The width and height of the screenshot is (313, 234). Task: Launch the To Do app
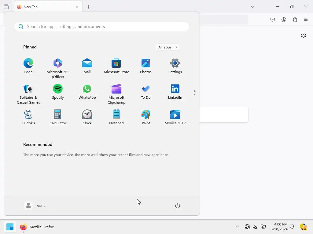[x=146, y=92]
